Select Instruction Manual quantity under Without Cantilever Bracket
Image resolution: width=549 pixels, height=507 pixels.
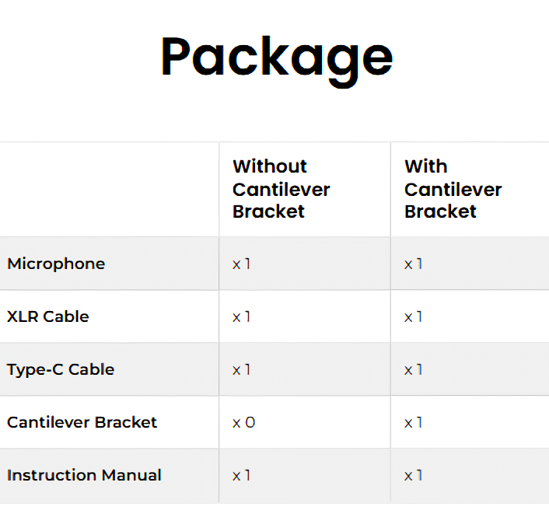(242, 475)
